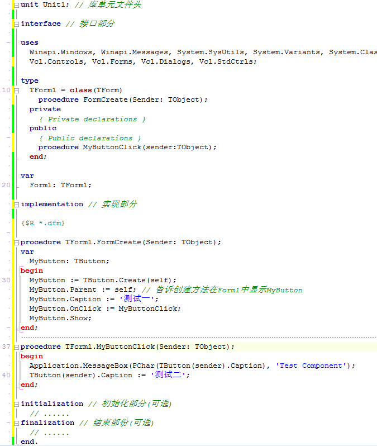Collapse the TForm1.FormCreate procedure fold
377x446 pixels.
pyautogui.click(x=16, y=243)
